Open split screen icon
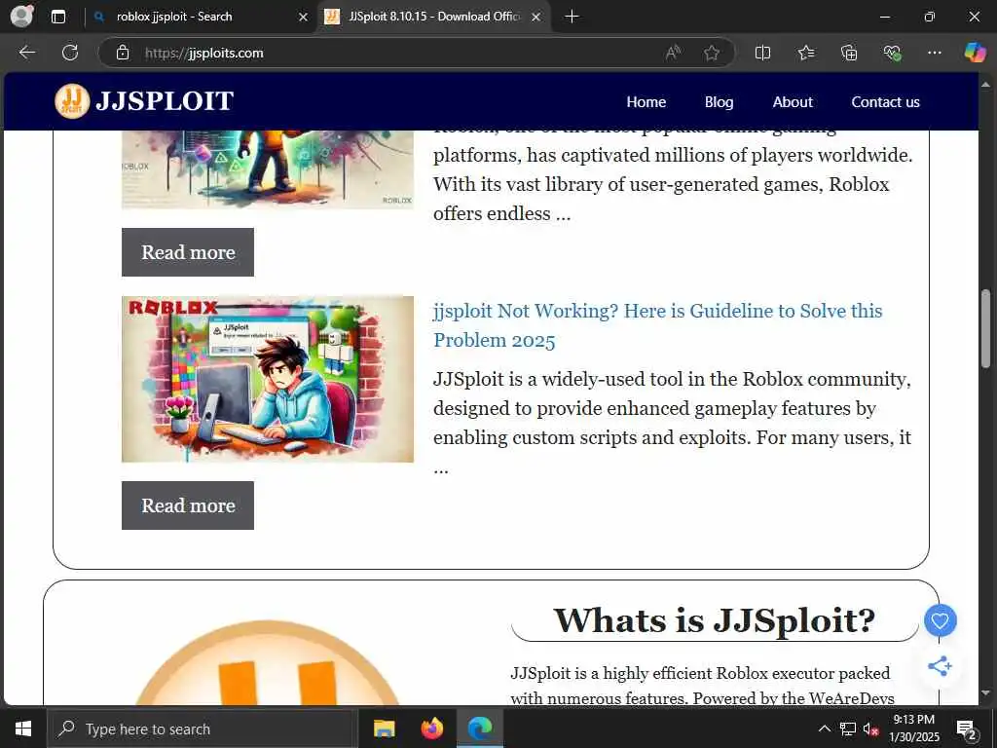The width and height of the screenshot is (997, 748). tap(762, 53)
